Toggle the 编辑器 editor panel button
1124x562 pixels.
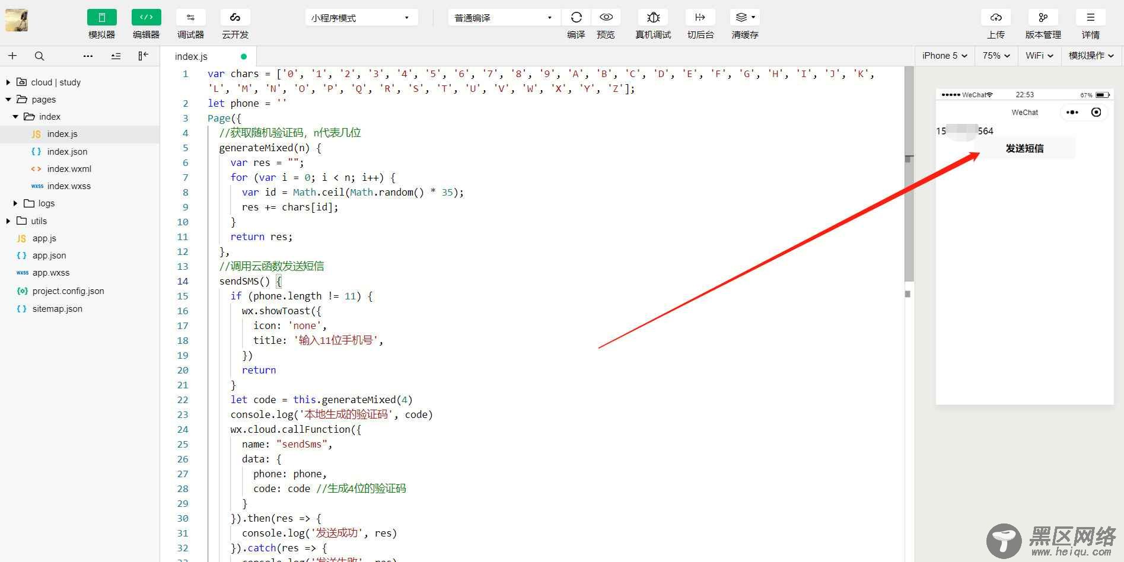(146, 18)
